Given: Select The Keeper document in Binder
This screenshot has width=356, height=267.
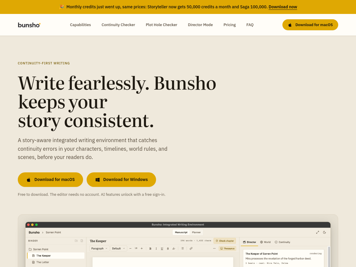Looking at the screenshot, I should point(56,256).
